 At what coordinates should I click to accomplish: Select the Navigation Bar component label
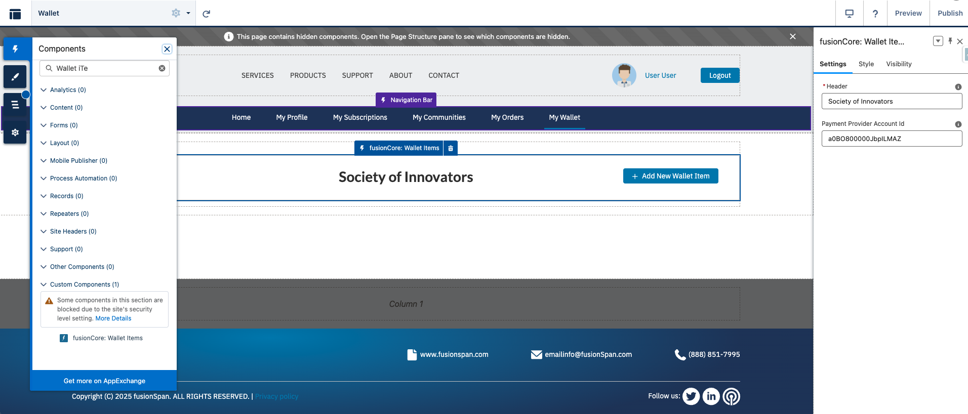point(406,100)
